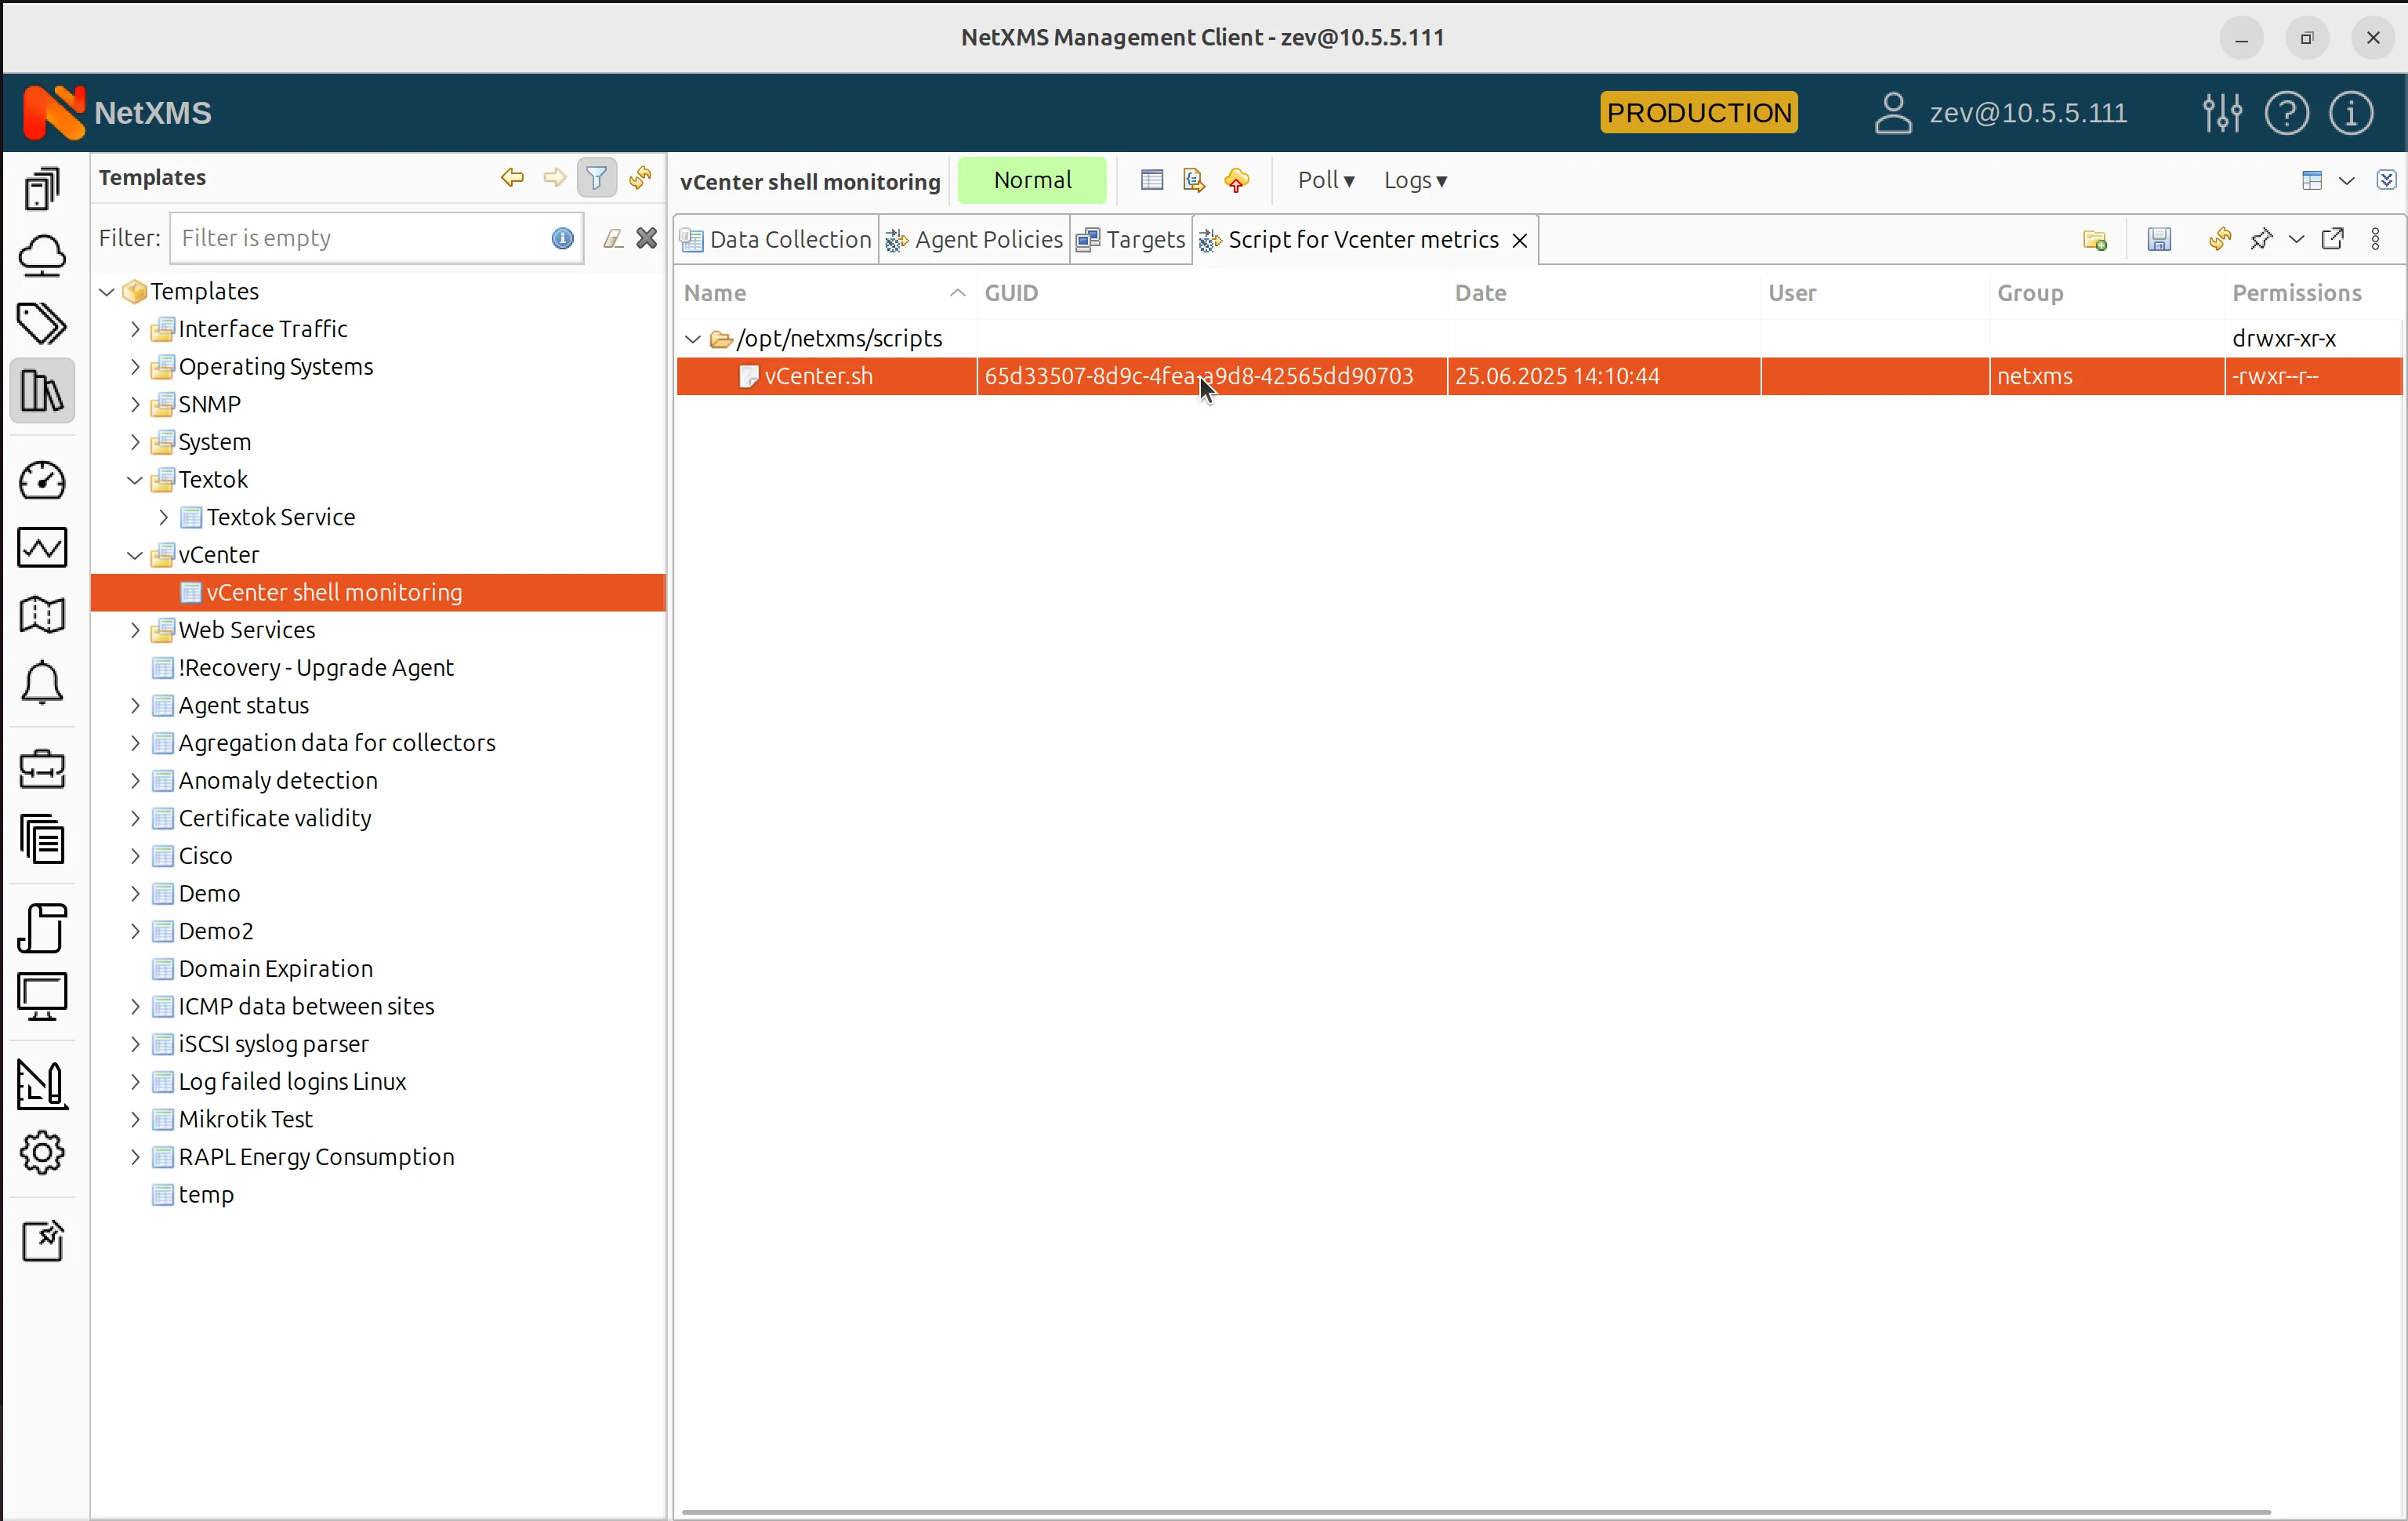This screenshot has height=1521, width=2408.
Task: Click the Normal status indicator
Action: [x=1032, y=180]
